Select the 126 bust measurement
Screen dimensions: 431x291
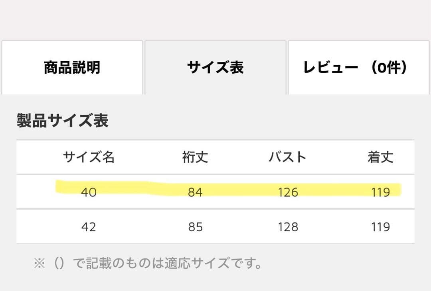(x=288, y=192)
